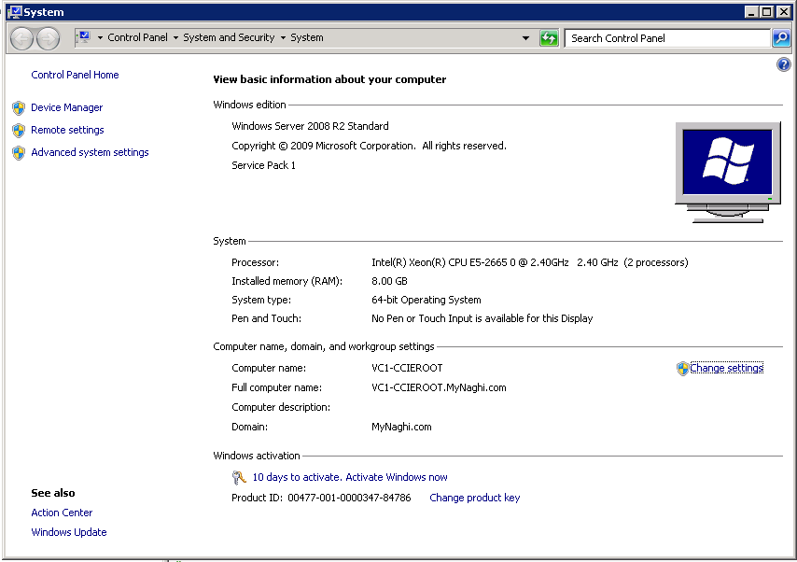Open Windows Update from See also
This screenshot has width=797, height=562.
point(69,533)
